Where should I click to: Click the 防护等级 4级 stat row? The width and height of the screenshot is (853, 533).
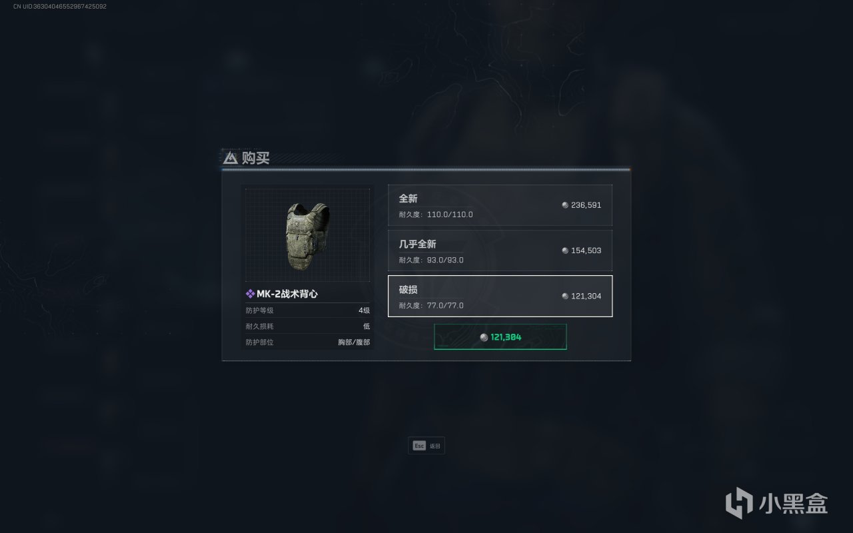(x=308, y=310)
